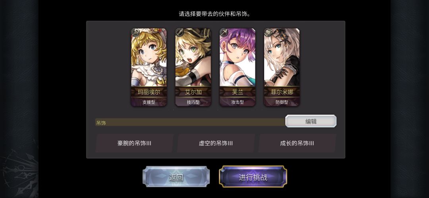
Task: Click the arrow attack icon on 芙兰's card
Action: point(224,32)
